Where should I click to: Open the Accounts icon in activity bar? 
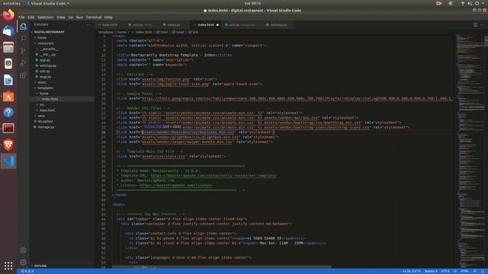[x=23, y=250]
